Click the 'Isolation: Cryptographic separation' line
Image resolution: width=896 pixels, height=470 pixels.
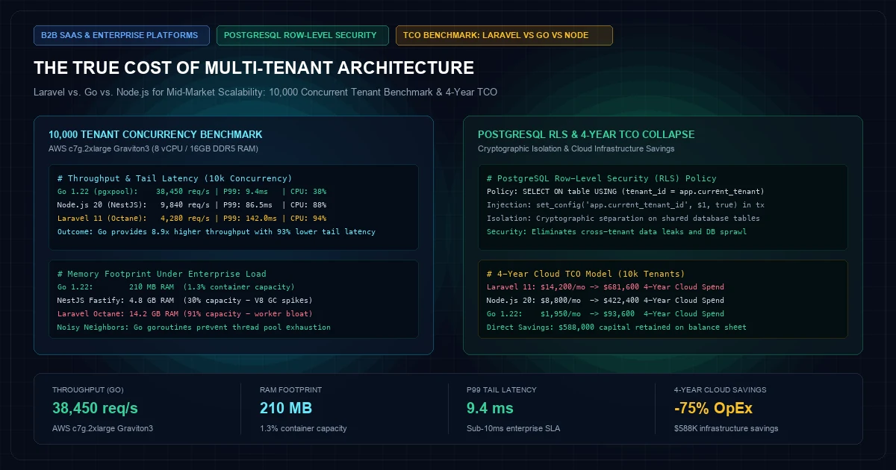pyautogui.click(x=623, y=219)
